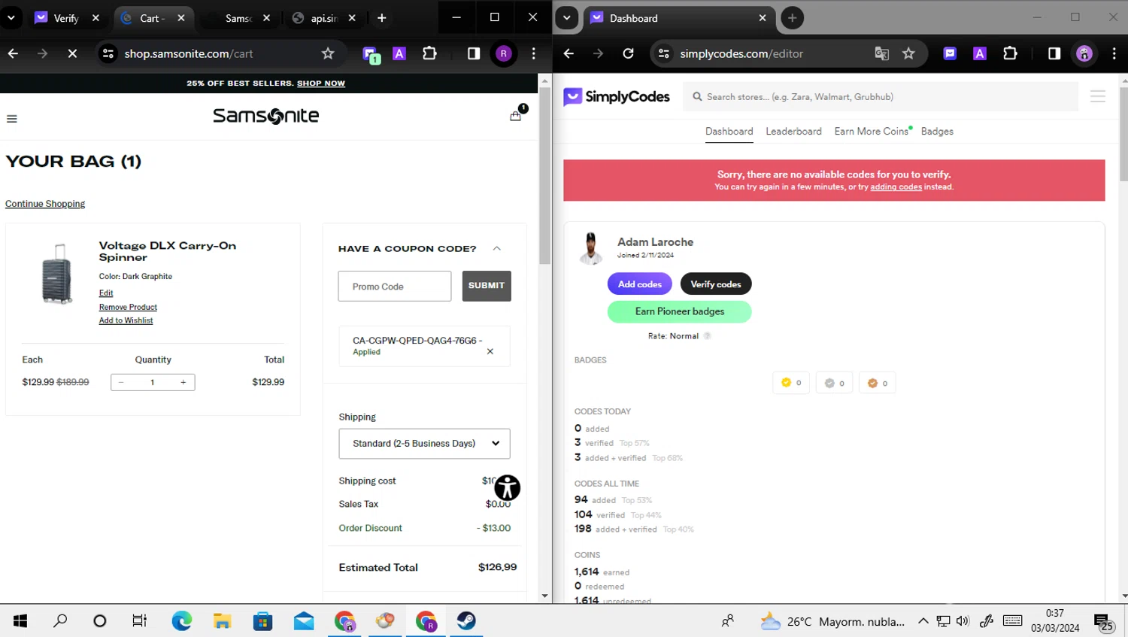Open tab search dropdown in SimplyCodes window
Screen dimensions: 1128x637
(567, 18)
